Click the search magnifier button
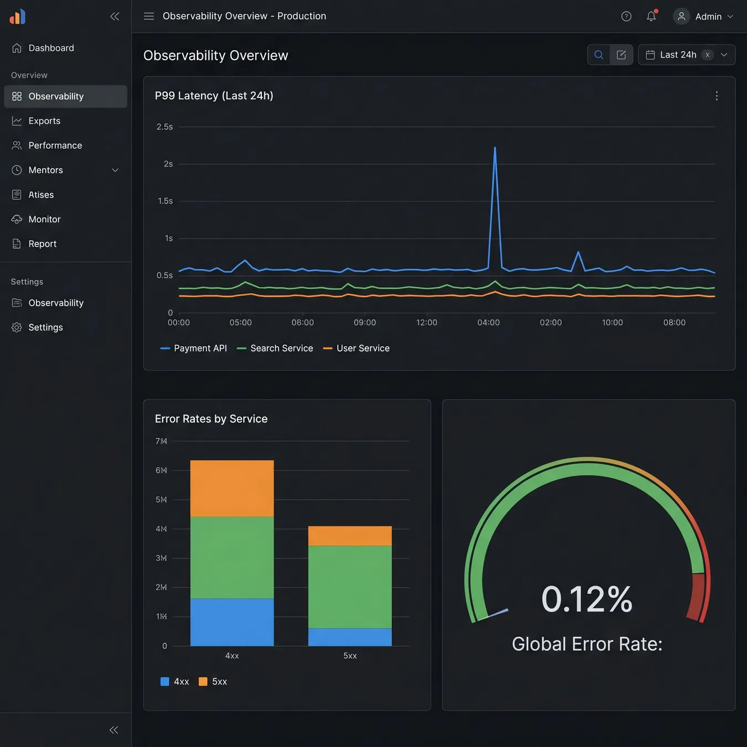The height and width of the screenshot is (747, 747). [x=599, y=55]
